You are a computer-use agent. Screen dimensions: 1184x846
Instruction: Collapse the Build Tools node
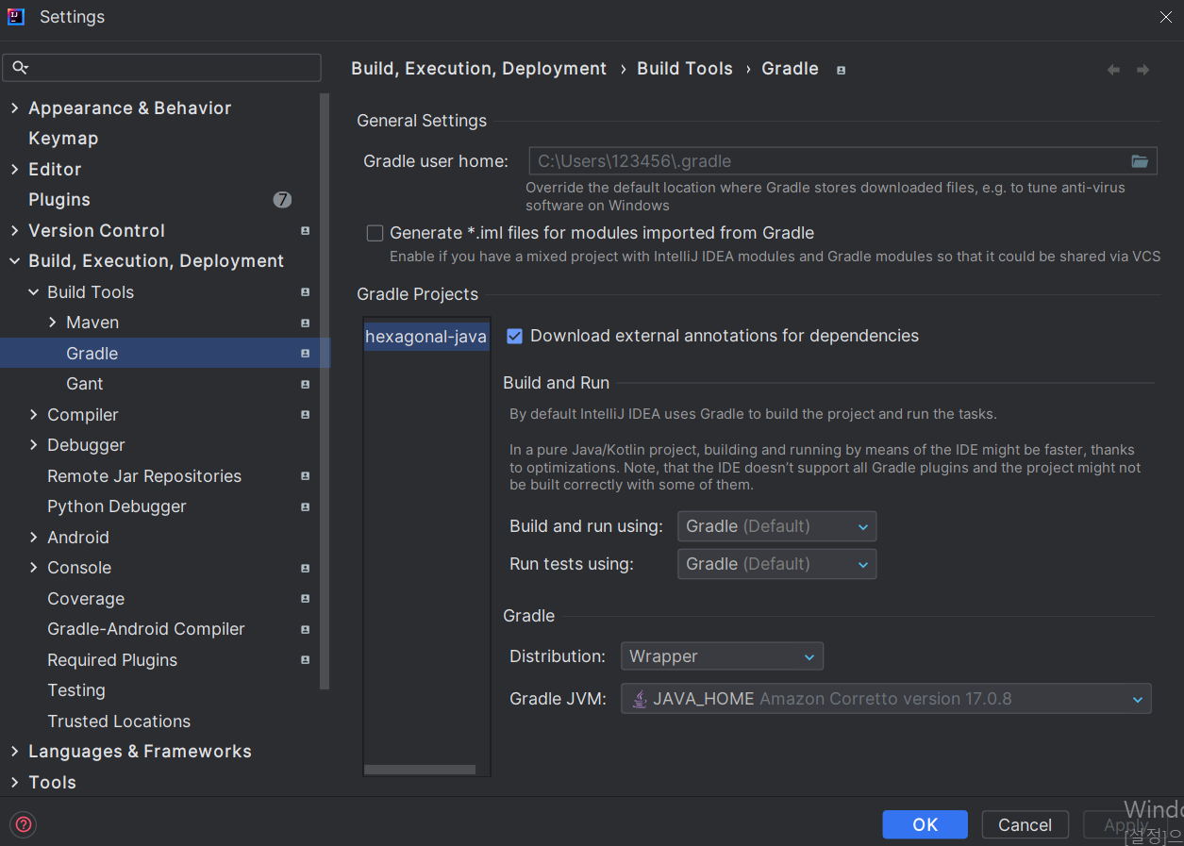pos(33,292)
